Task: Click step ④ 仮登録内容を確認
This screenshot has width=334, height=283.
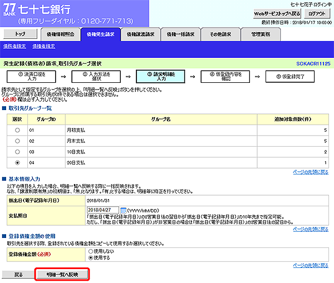Action: 225,77
